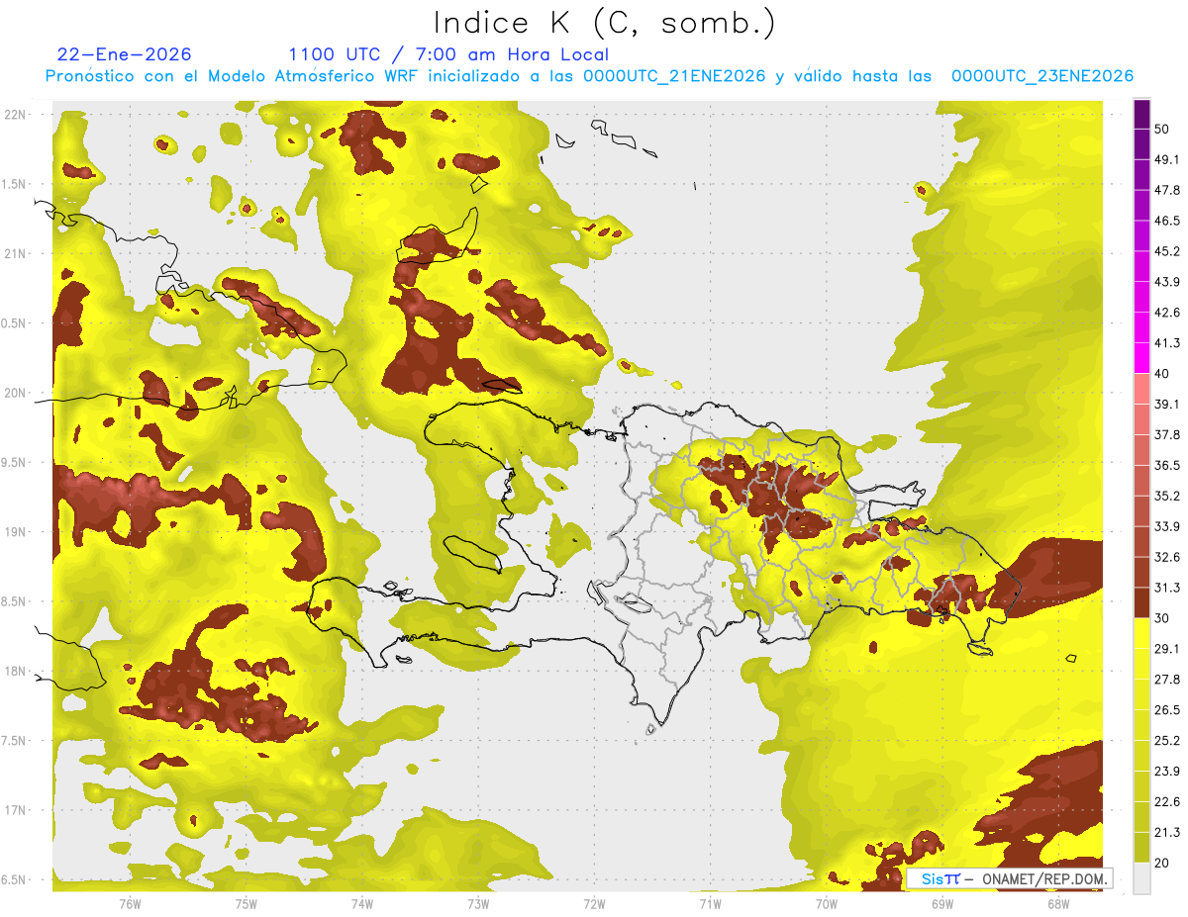This screenshot has height=917, width=1188.
Task: Click the colorbar value "43.9"
Action: 1167,282
